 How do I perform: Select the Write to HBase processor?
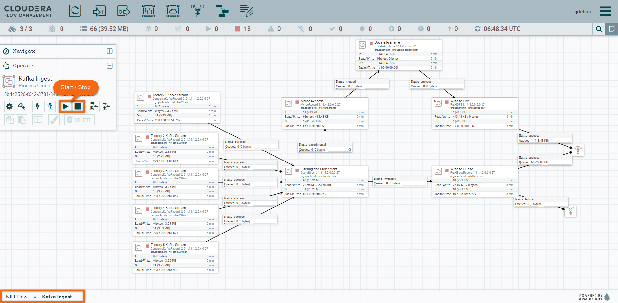coord(475,181)
